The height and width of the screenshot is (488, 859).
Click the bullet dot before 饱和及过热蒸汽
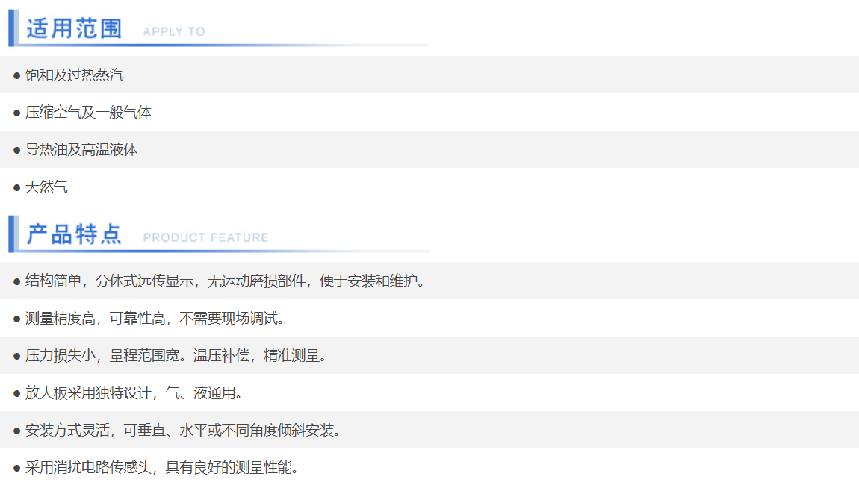(x=17, y=75)
